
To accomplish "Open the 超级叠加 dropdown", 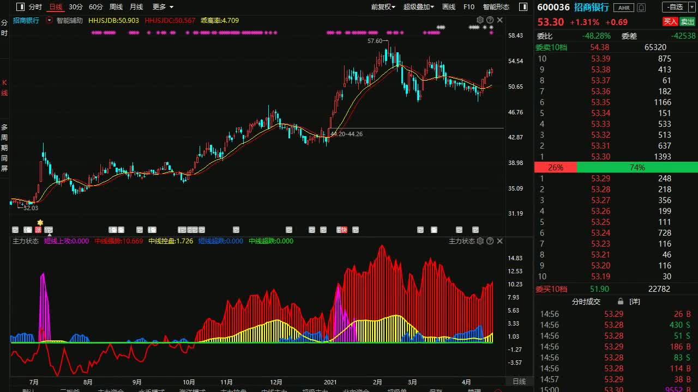I will [419, 7].
